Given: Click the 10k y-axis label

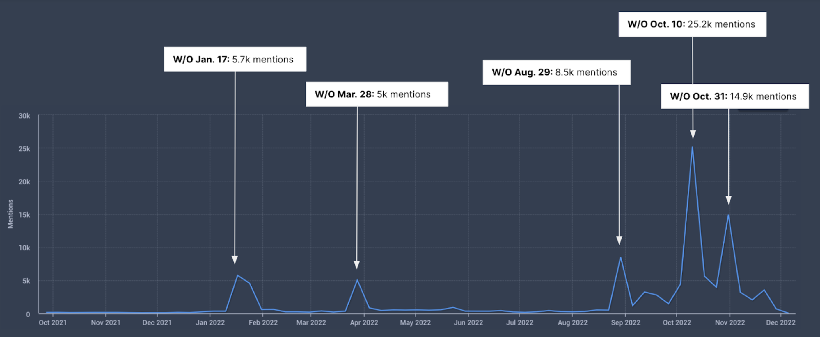Looking at the screenshot, I should click(24, 248).
